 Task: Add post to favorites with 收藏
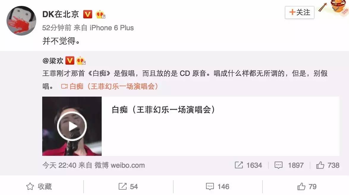point(39,187)
